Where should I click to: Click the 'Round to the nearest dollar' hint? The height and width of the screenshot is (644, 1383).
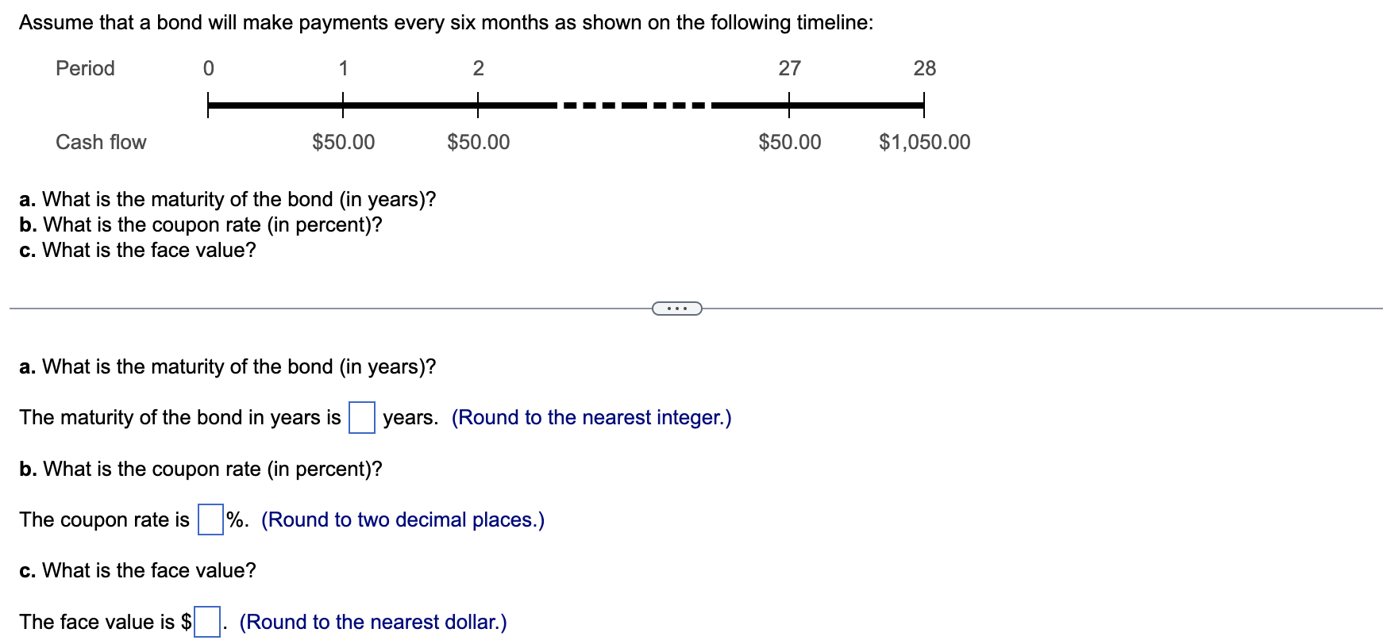click(x=373, y=623)
